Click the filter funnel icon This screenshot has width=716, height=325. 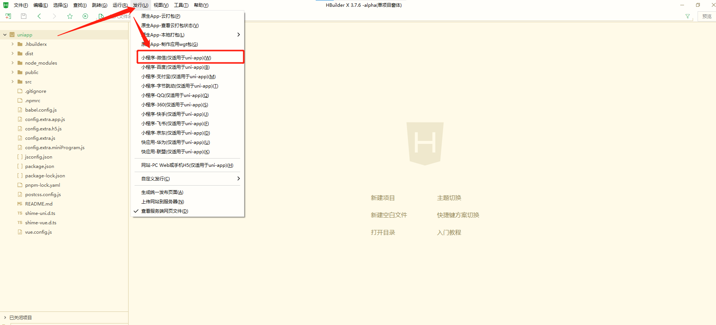[687, 16]
